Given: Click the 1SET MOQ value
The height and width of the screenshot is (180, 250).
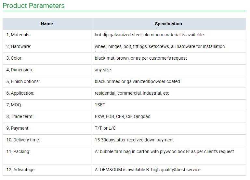Looking at the screenshot, I should (100, 105).
